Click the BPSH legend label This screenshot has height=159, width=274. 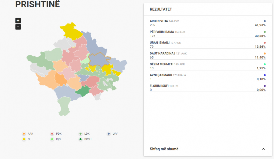pyautogui.click(x=88, y=139)
